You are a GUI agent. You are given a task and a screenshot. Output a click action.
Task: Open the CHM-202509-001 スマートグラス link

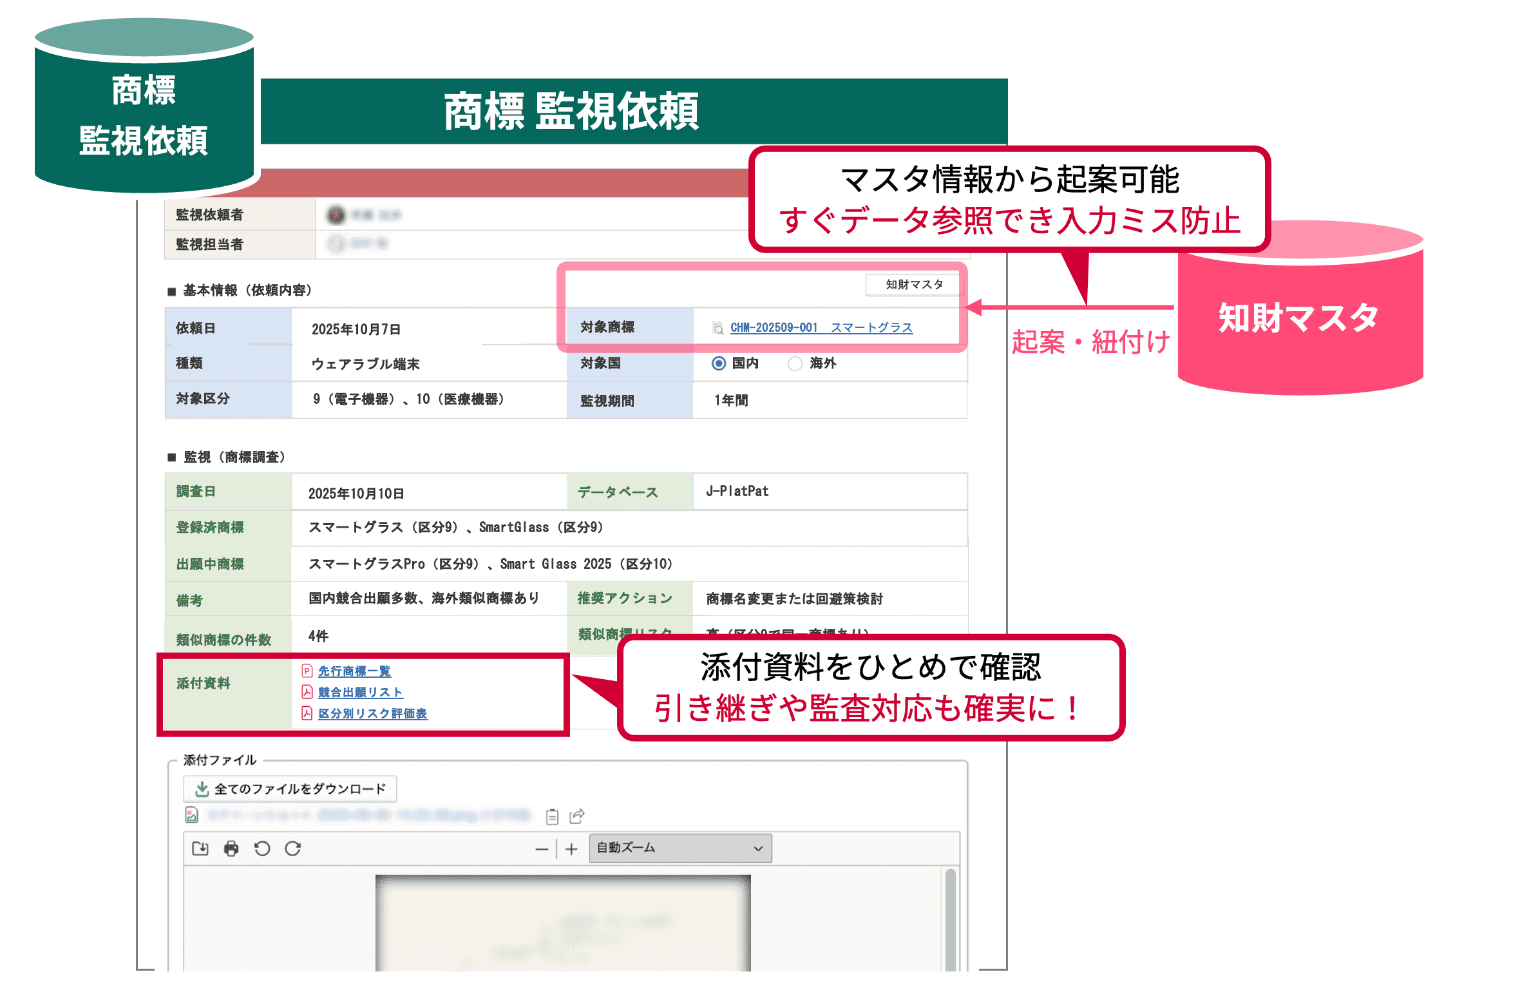821,327
